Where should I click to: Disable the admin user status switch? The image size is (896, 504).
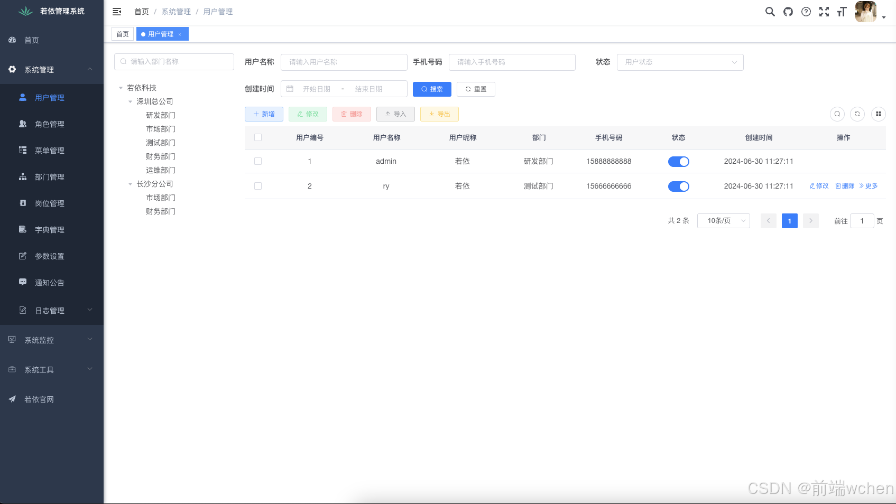click(x=679, y=162)
